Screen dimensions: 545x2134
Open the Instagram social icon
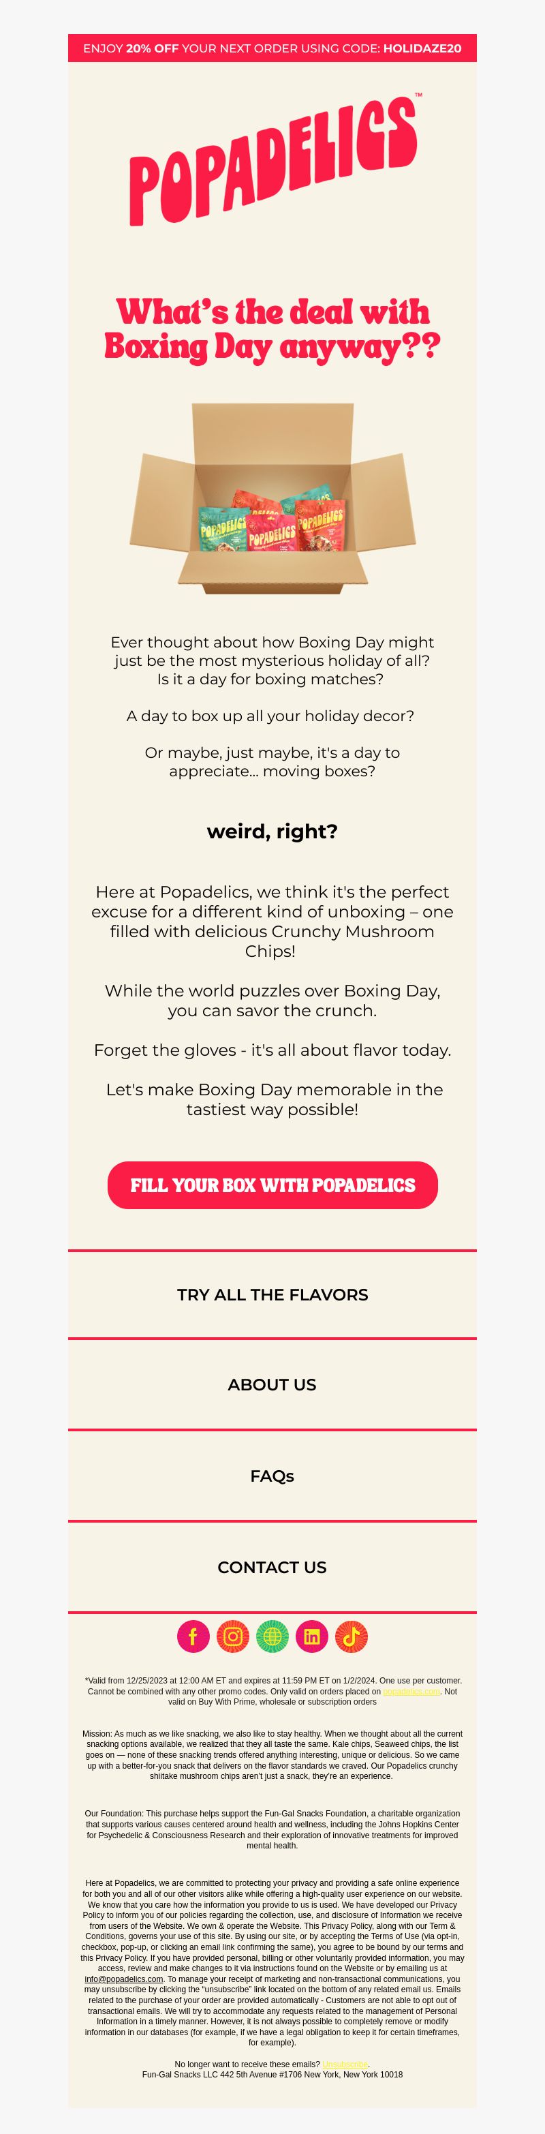click(233, 1636)
